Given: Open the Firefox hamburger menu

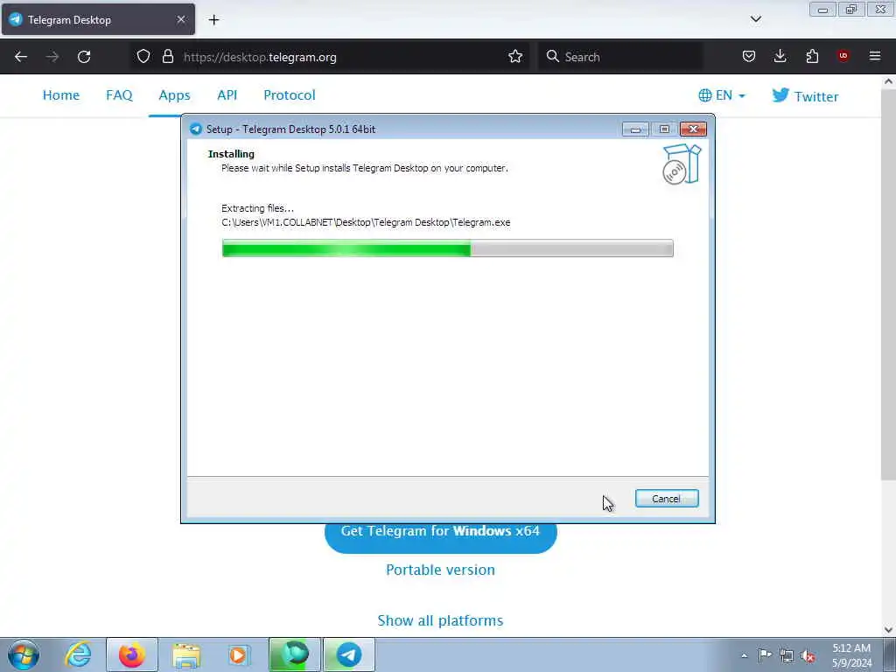Looking at the screenshot, I should click(875, 56).
